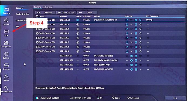Sort by the Model column header
Screen dimensions: 187x101
click(97, 16)
